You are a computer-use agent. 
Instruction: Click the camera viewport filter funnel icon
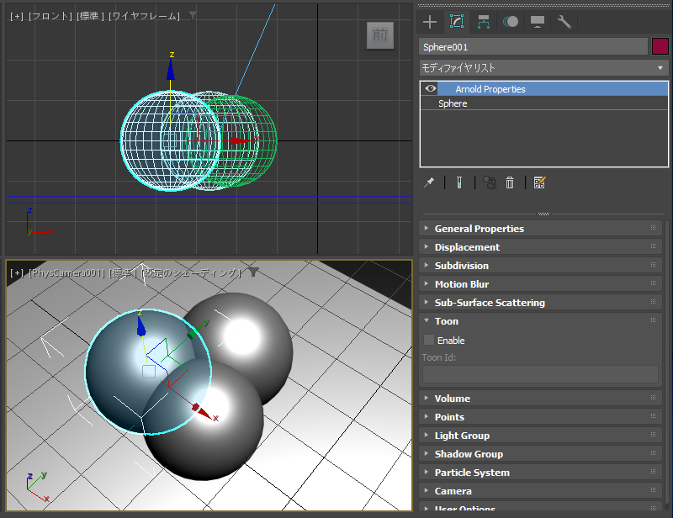(254, 272)
